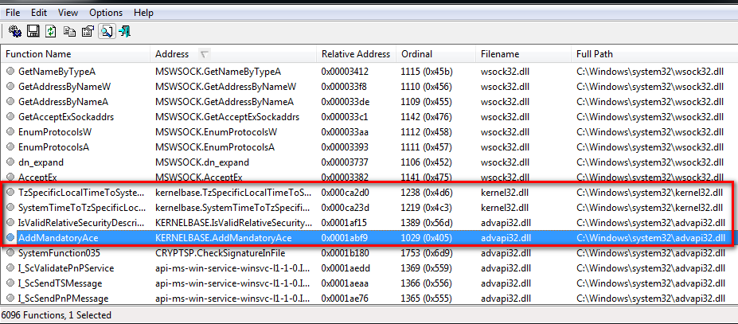Sort by Full Path column header
The width and height of the screenshot is (738, 324).
[654, 54]
